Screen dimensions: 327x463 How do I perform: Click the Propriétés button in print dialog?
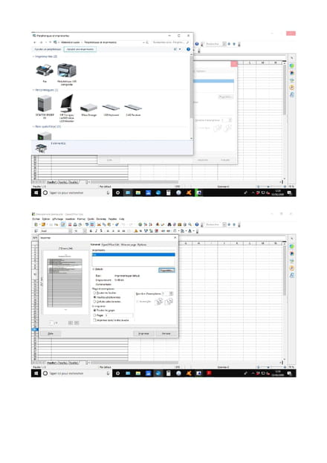pos(166,271)
